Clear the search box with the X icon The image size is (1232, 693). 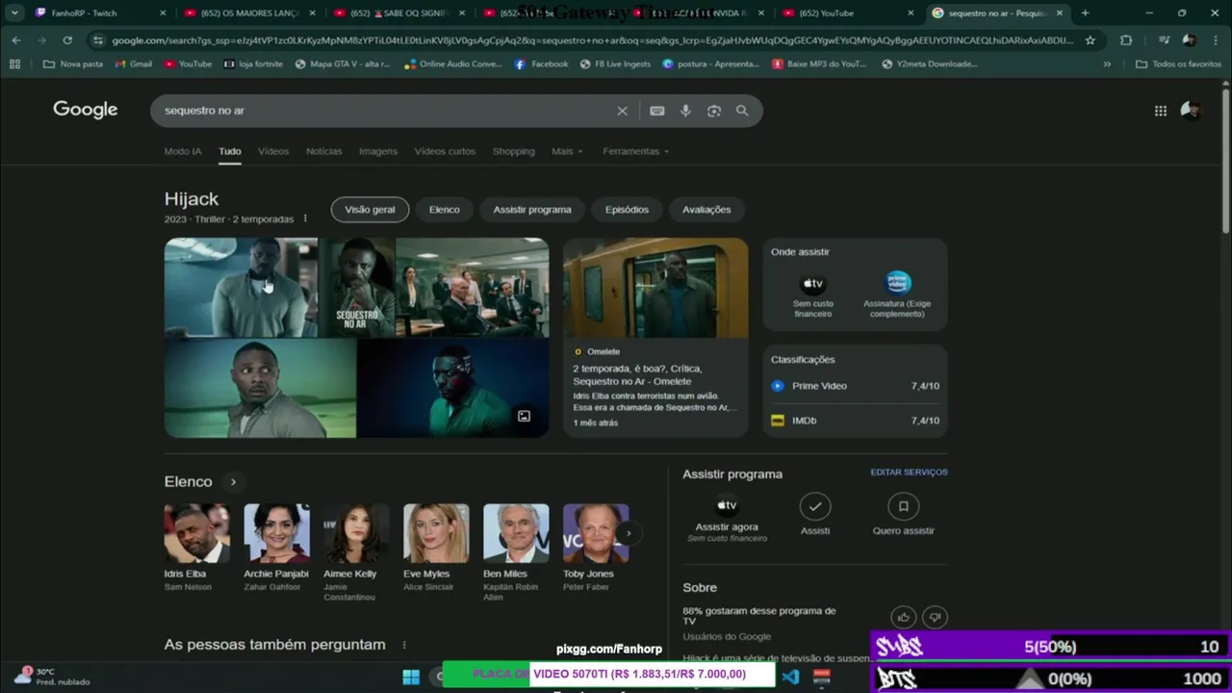click(622, 111)
